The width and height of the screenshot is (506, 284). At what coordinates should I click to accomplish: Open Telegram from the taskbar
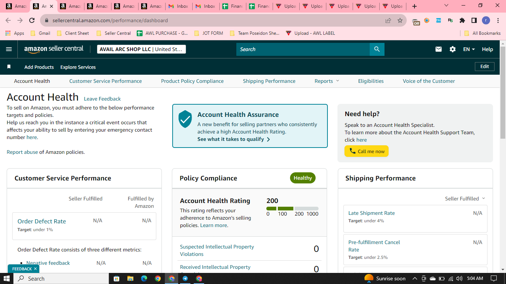(x=185, y=278)
